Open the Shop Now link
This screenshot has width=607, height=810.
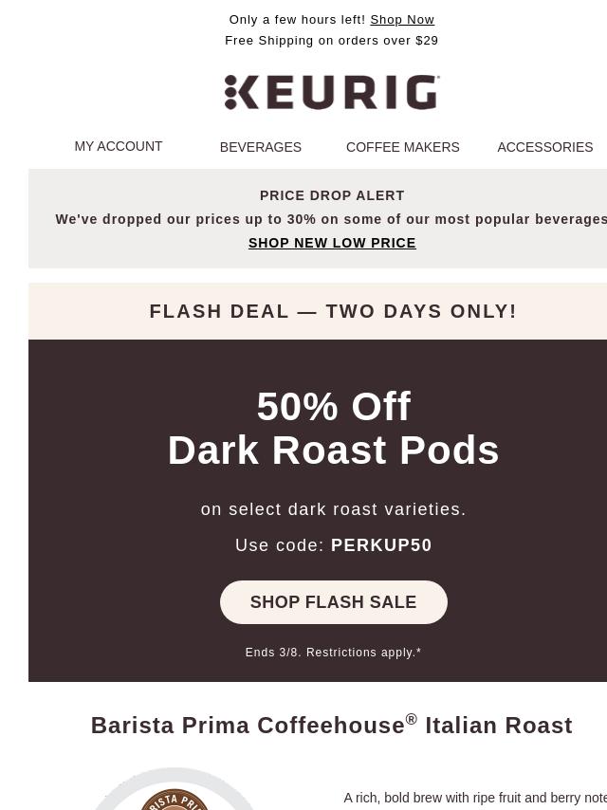click(x=402, y=20)
